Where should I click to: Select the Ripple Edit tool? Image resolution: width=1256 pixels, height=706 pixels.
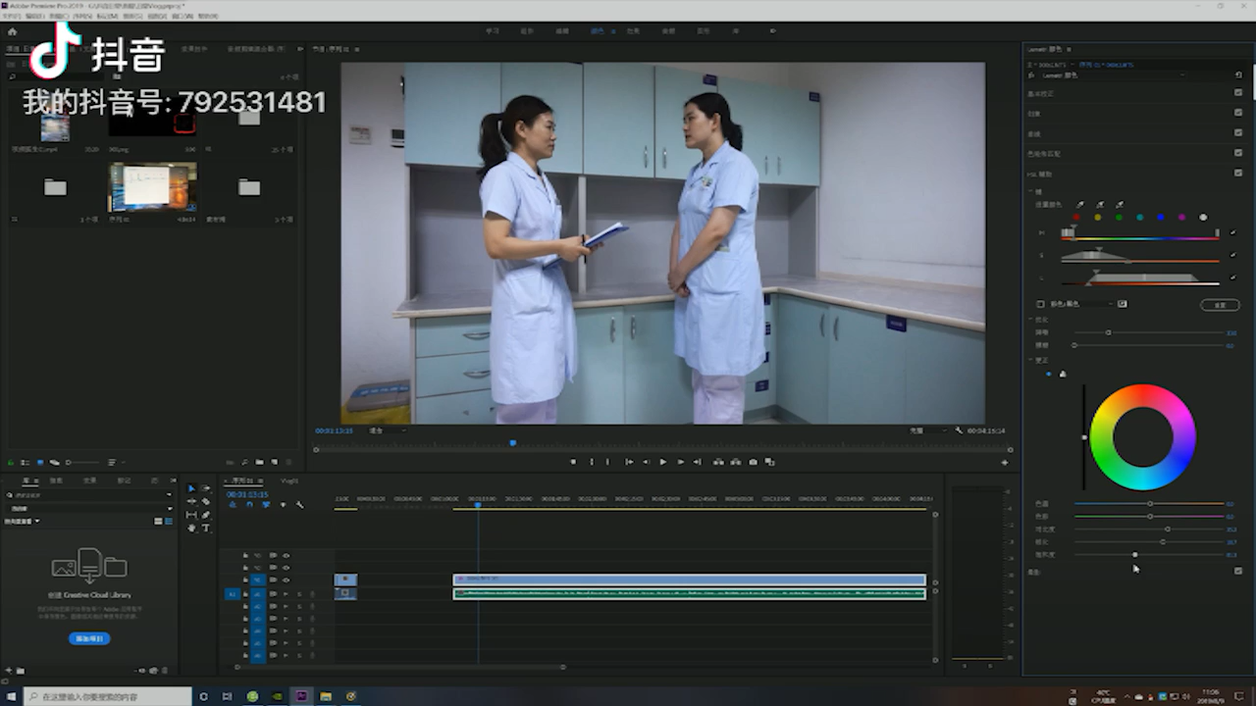pyautogui.click(x=191, y=501)
